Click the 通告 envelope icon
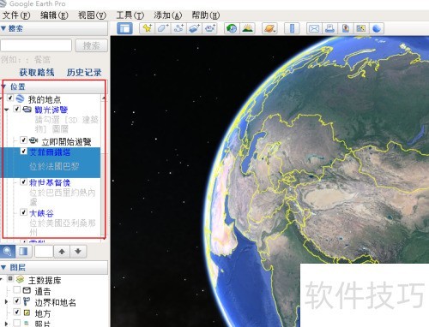This screenshot has height=327, width=429. pyautogui.click(x=27, y=291)
